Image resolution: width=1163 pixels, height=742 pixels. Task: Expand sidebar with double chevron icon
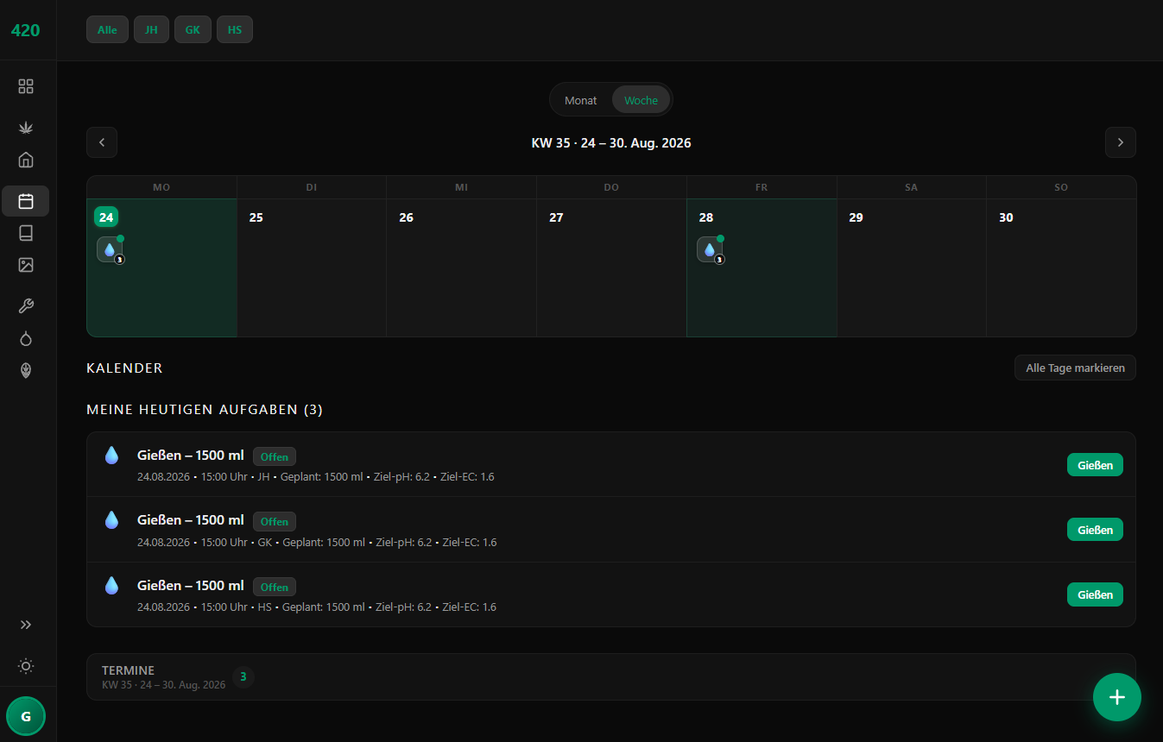[x=26, y=625]
